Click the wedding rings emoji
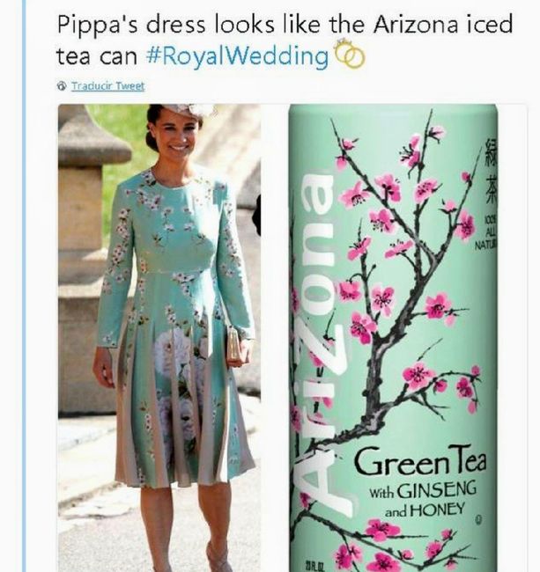The height and width of the screenshot is (572, 540). tap(350, 55)
